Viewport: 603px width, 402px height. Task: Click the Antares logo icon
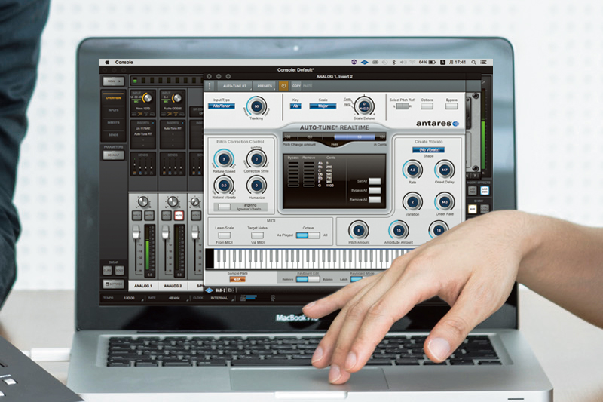[456, 124]
